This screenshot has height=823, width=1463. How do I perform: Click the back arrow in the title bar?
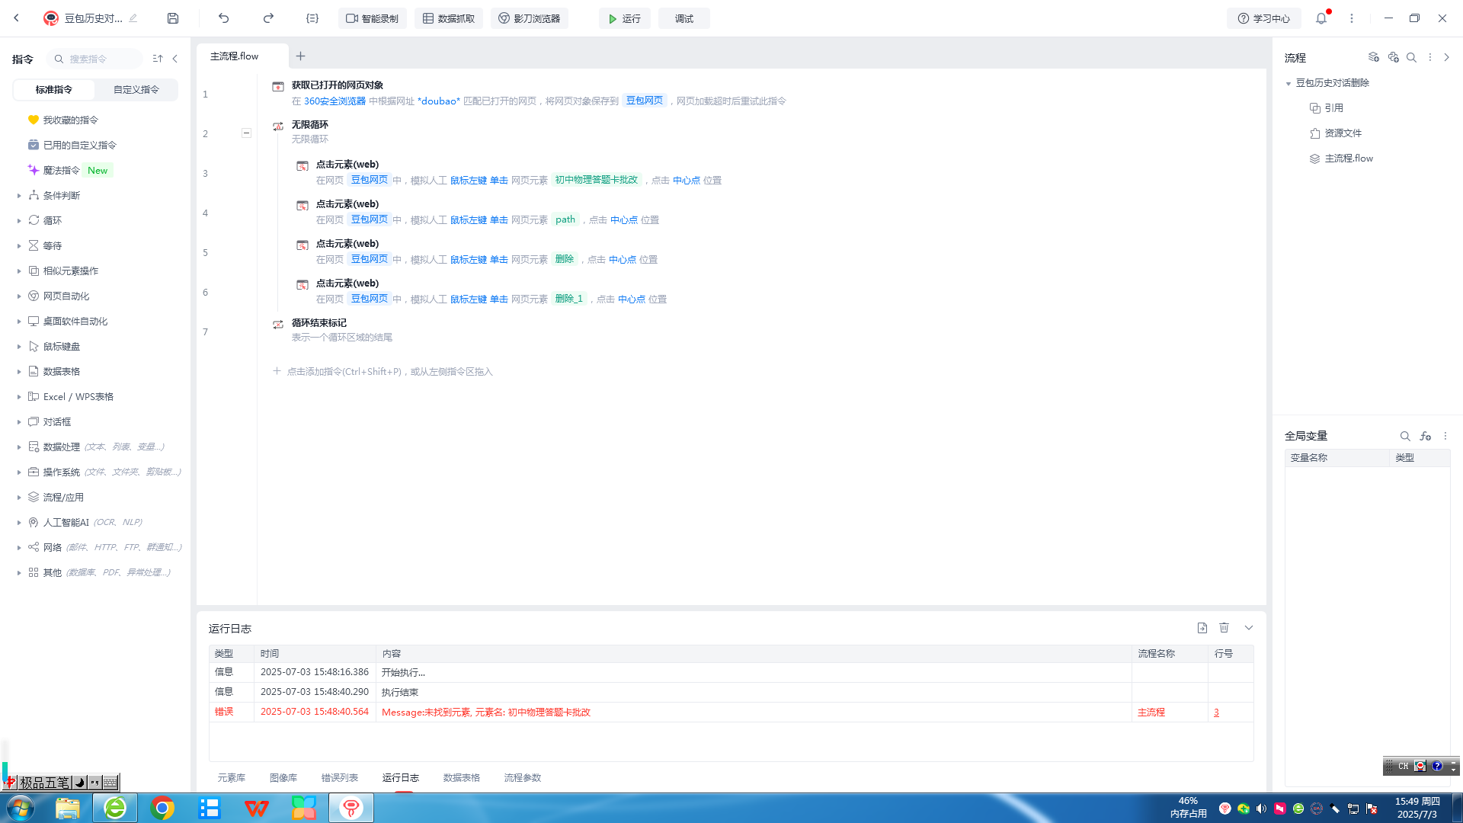pos(16,18)
